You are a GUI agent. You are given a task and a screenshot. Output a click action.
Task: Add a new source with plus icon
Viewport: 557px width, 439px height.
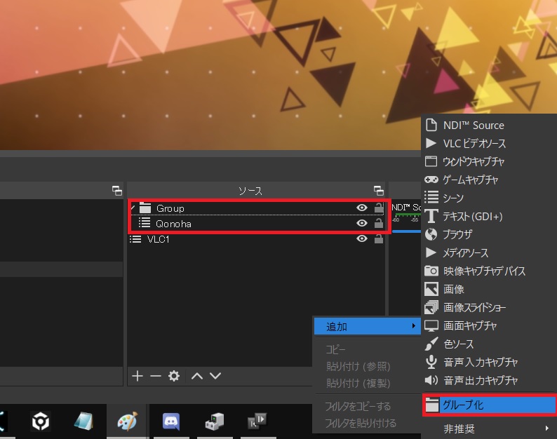coord(137,376)
